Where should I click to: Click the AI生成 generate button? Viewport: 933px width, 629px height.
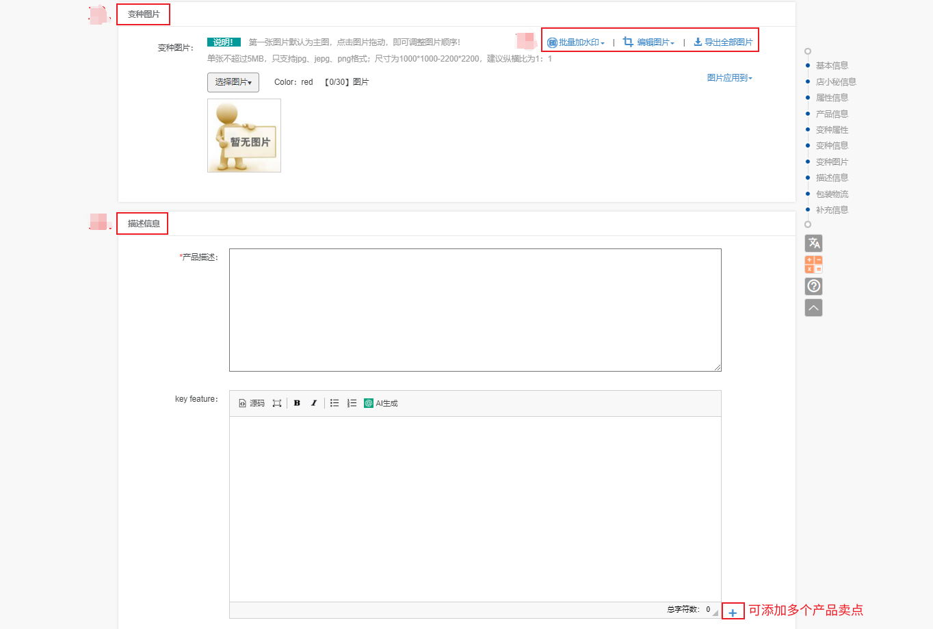(381, 403)
